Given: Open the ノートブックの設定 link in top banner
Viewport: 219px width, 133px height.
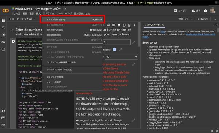Looking at the screenshot, I should (x=143, y=3).
